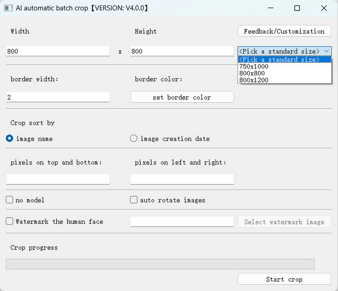Click the watermark image path field
This screenshot has width=338, height=291.
tap(182, 222)
